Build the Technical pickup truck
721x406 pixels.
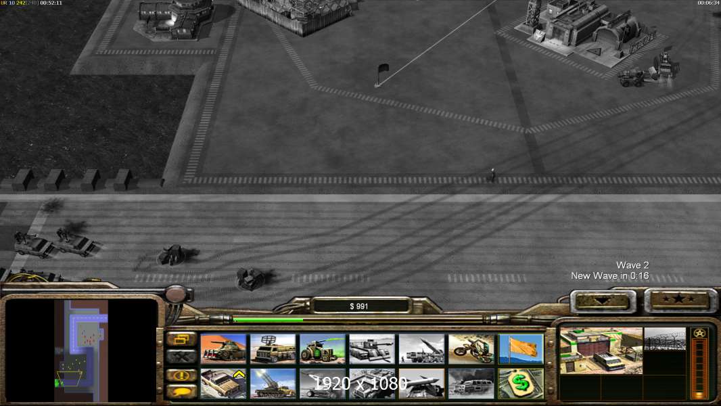[x=223, y=383]
